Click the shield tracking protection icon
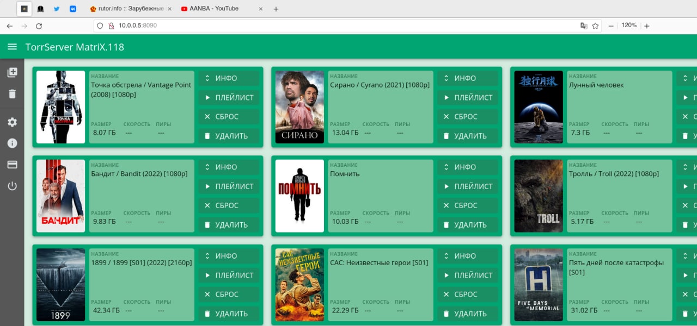697x326 pixels. [99, 26]
